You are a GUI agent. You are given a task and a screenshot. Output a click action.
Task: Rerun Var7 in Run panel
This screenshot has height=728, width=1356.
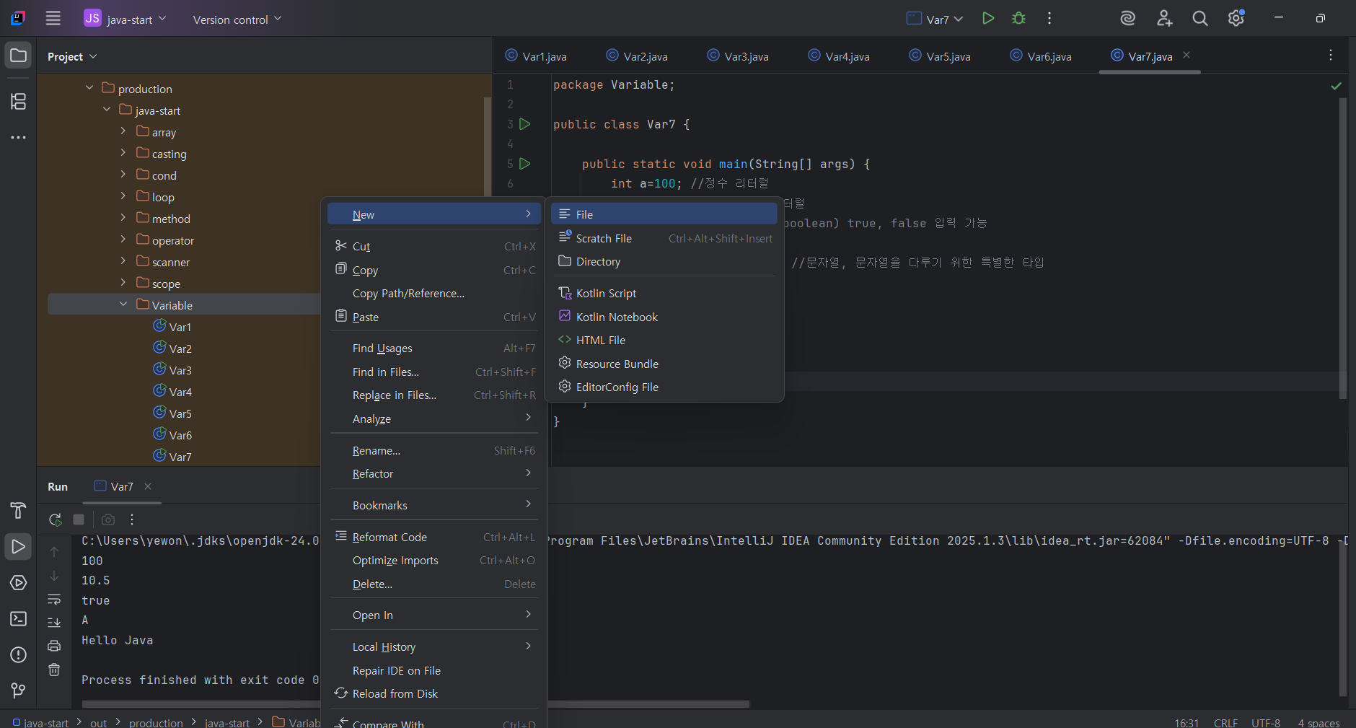[x=55, y=519]
